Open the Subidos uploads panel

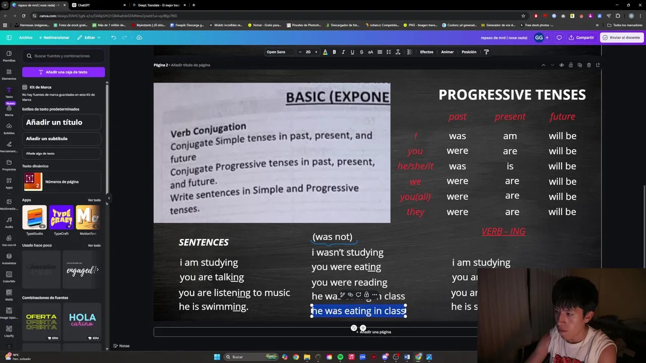click(9, 129)
